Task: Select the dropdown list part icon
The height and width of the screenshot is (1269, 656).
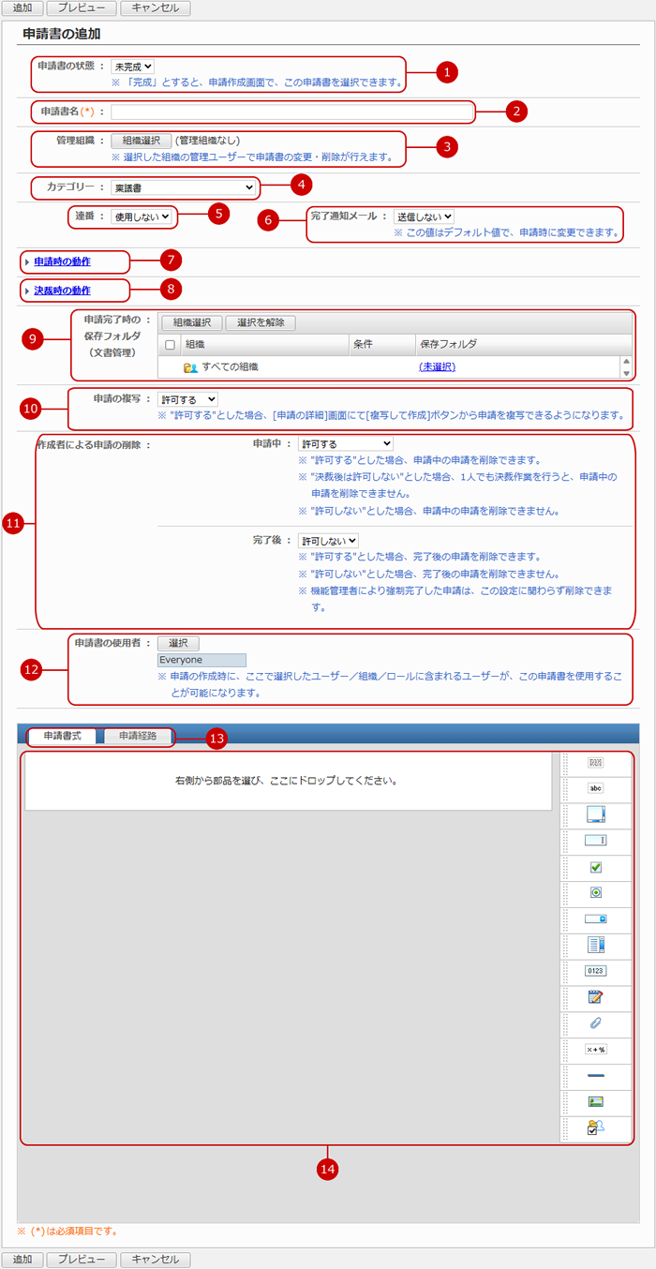Action: [x=596, y=918]
